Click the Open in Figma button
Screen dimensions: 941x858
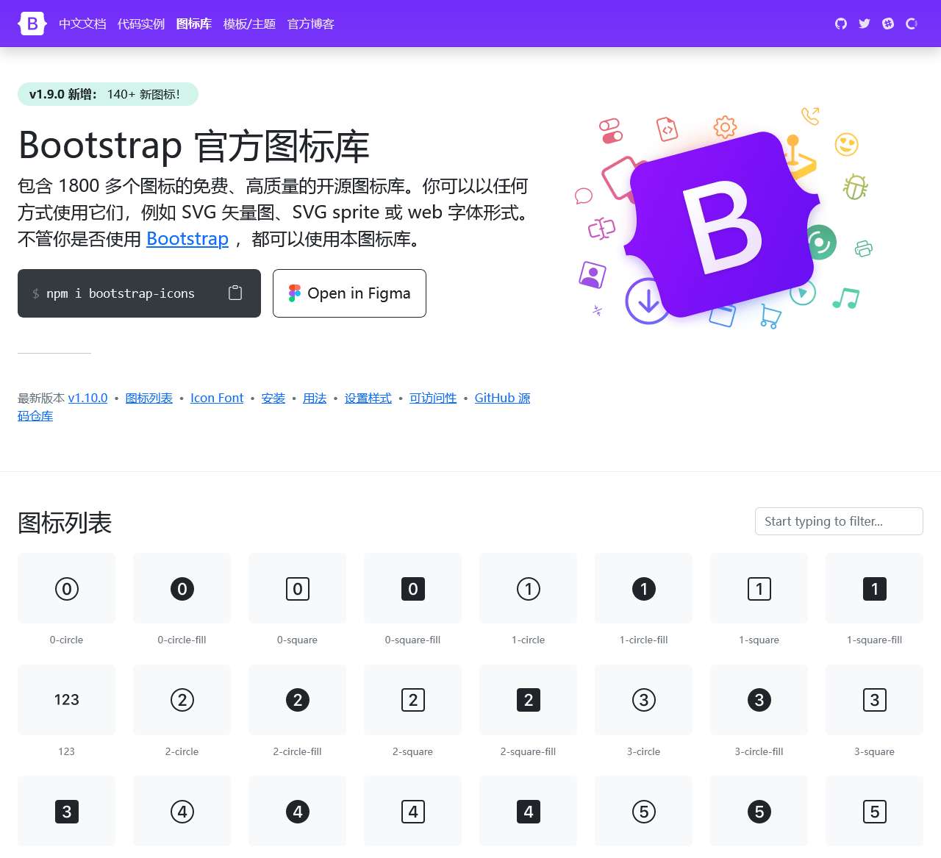click(349, 293)
